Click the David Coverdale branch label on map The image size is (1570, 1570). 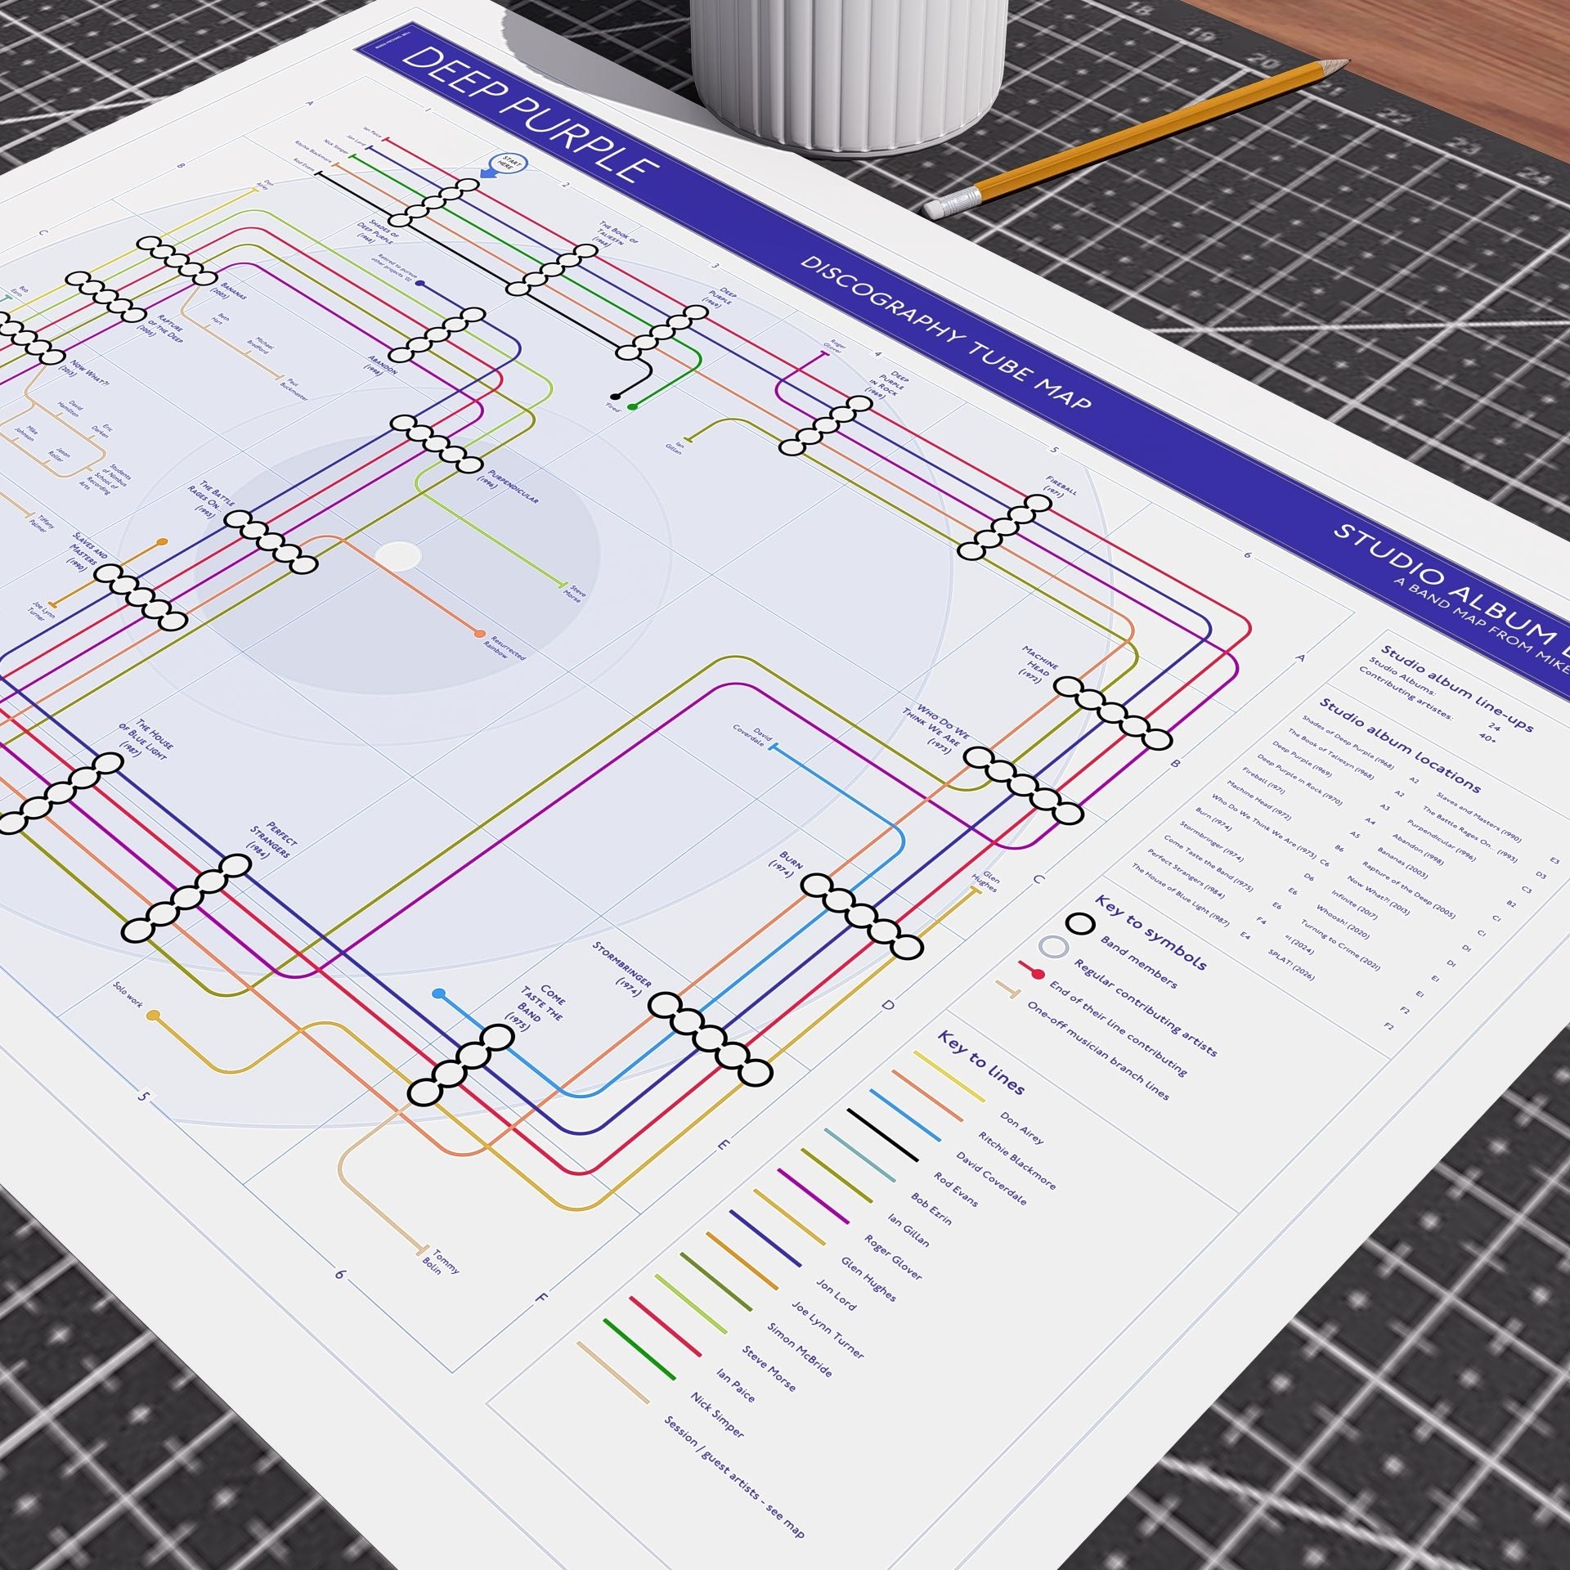[753, 734]
